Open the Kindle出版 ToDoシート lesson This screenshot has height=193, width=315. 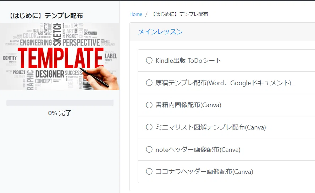click(x=188, y=60)
